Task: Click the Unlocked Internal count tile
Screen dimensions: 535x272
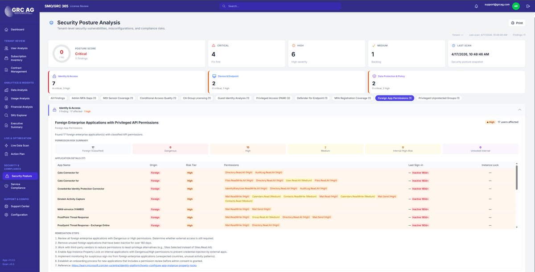Action: click(x=480, y=149)
